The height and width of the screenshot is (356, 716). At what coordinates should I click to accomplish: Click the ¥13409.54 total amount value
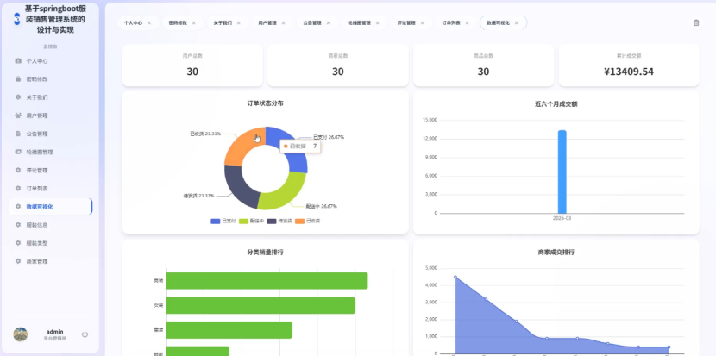tap(629, 72)
